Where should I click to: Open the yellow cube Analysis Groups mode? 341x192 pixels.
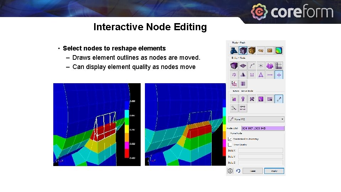[x=252, y=50]
